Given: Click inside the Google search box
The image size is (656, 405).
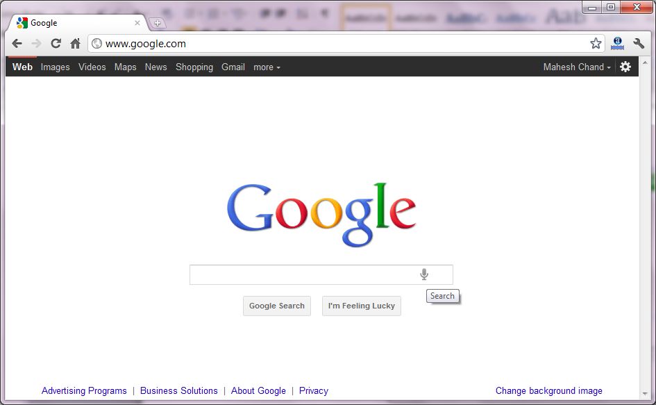Looking at the screenshot, I should [305, 274].
